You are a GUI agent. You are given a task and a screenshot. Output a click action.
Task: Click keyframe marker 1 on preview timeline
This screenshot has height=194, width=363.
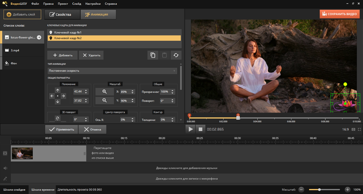click(x=189, y=115)
